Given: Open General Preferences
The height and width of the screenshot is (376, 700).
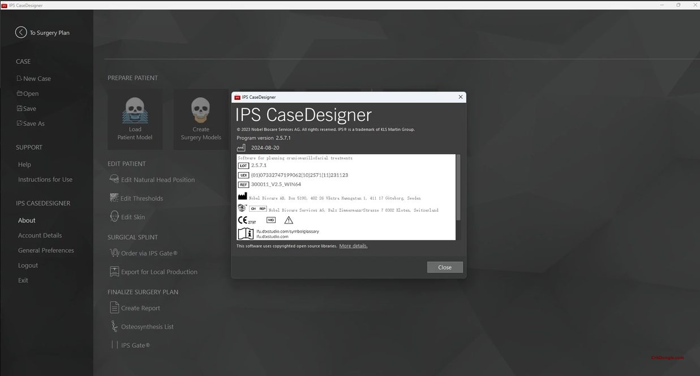Looking at the screenshot, I should pos(46,250).
